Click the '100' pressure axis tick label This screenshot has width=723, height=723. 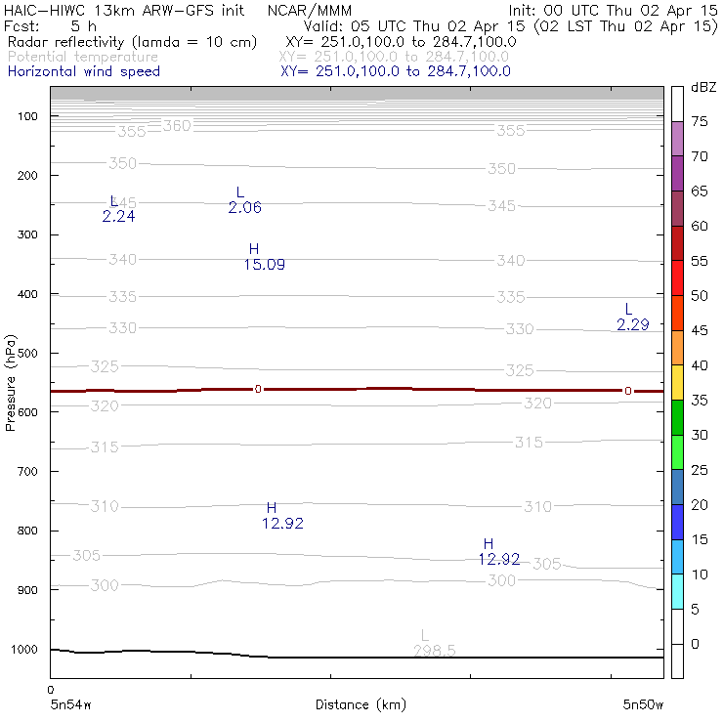pyautogui.click(x=27, y=116)
